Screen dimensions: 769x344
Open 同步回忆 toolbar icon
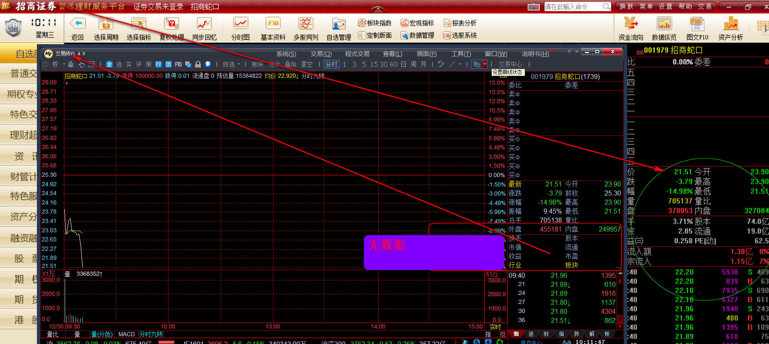point(204,24)
